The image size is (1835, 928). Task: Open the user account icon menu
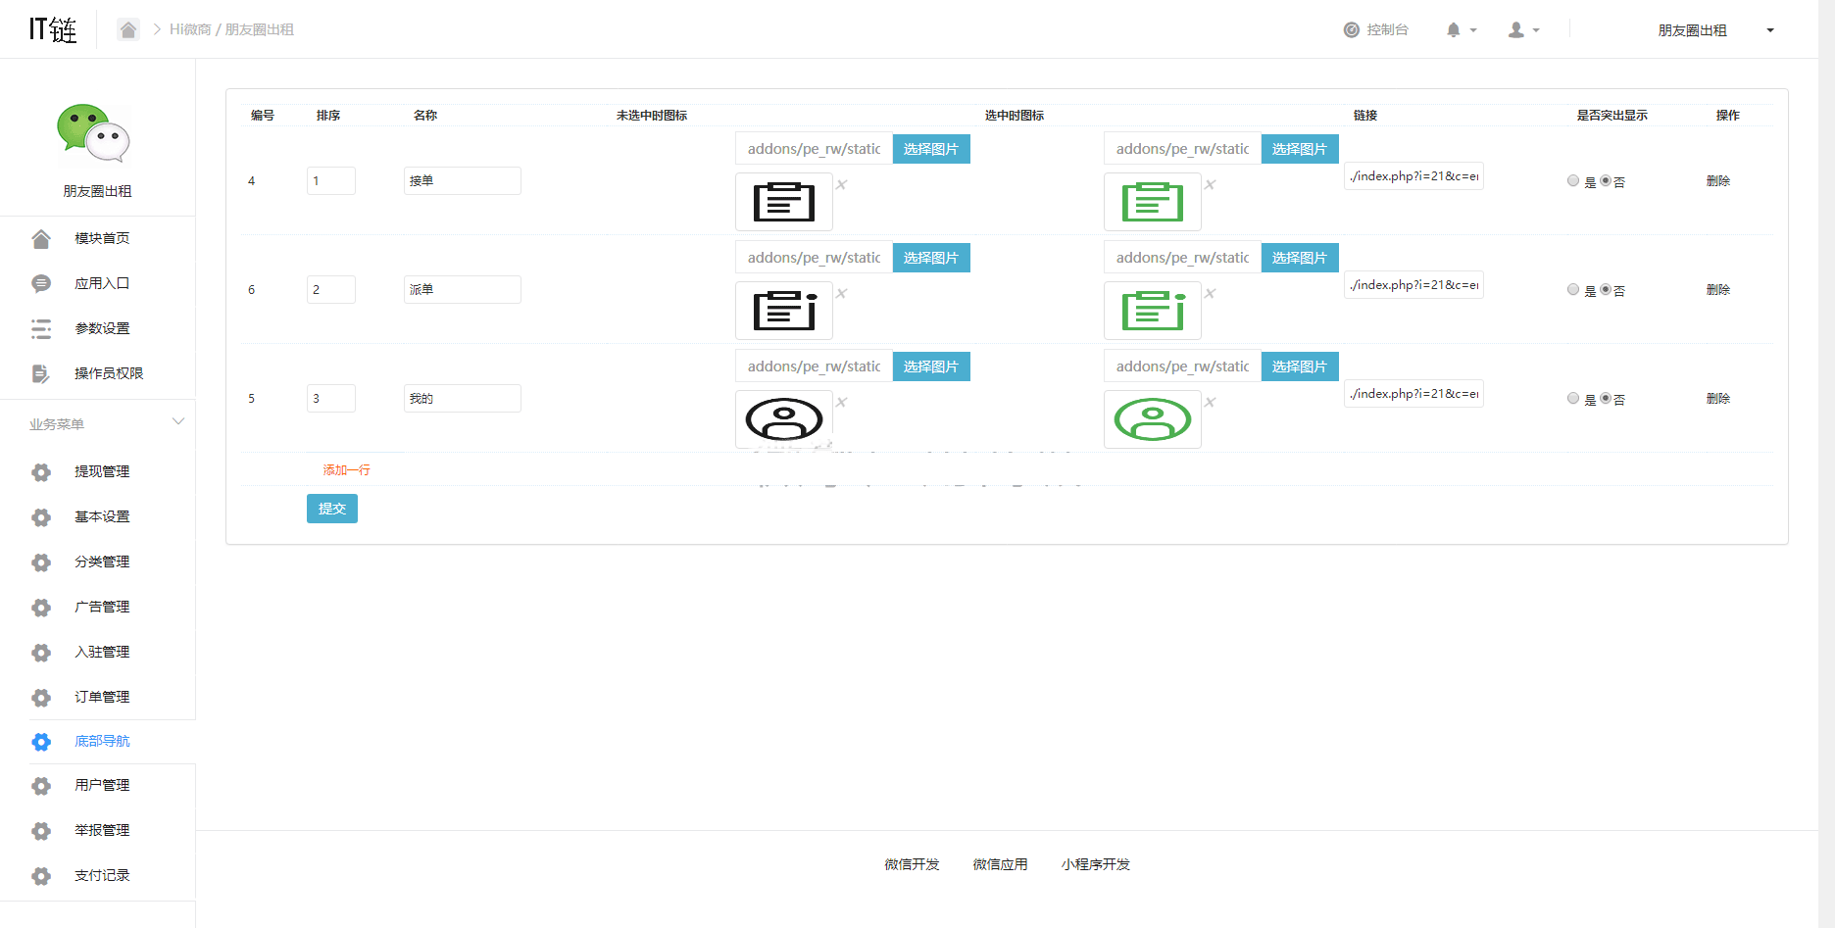pos(1516,30)
